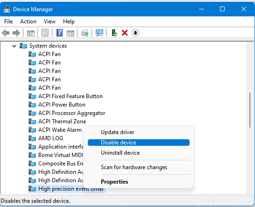Viewport: 255px width, 207px height.
Task: Select Update driver in context menu
Action: pyautogui.click(x=117, y=132)
